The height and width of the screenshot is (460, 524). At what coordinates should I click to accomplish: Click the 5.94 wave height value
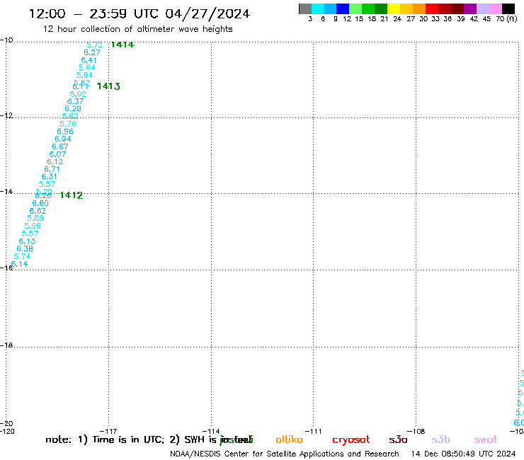coord(84,75)
